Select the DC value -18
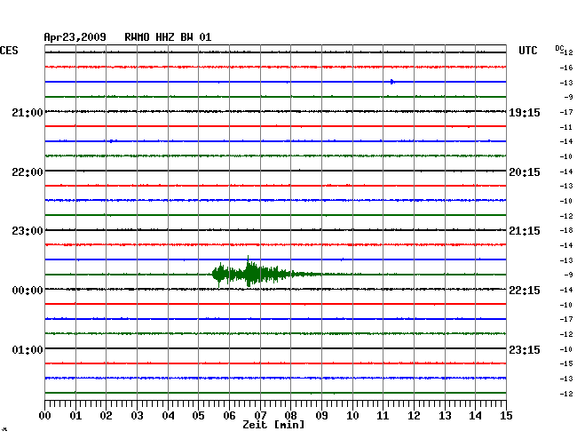Viewport: 577px width, 439px height. [566, 230]
